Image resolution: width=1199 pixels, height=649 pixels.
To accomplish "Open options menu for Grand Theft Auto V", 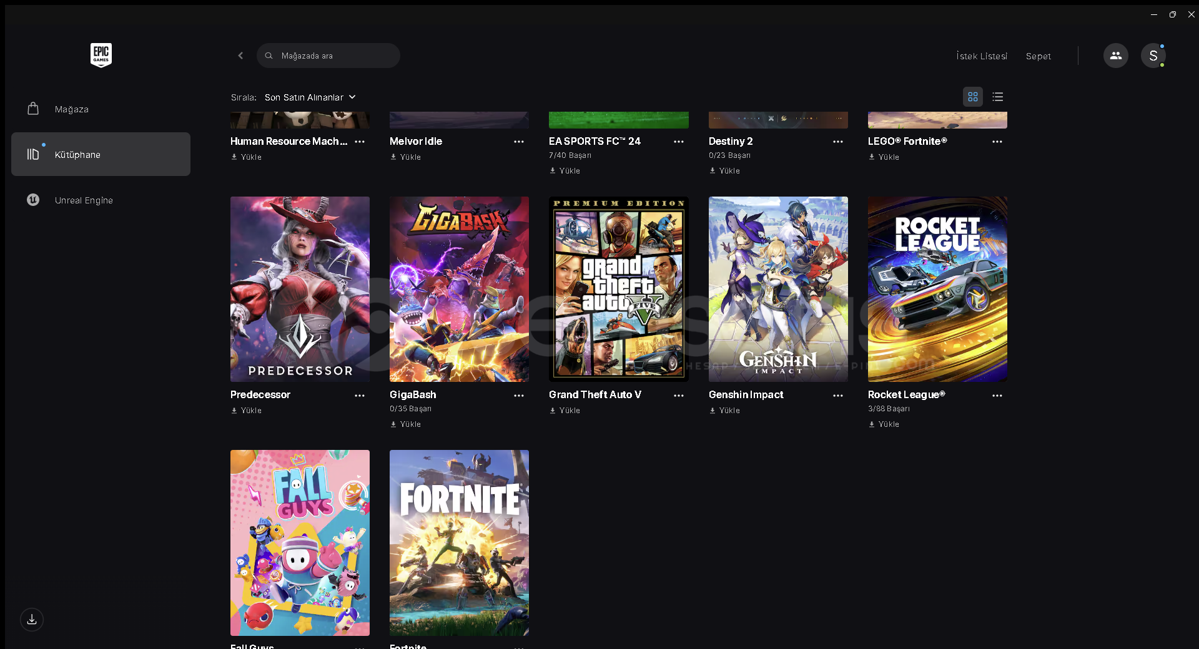I will [679, 396].
